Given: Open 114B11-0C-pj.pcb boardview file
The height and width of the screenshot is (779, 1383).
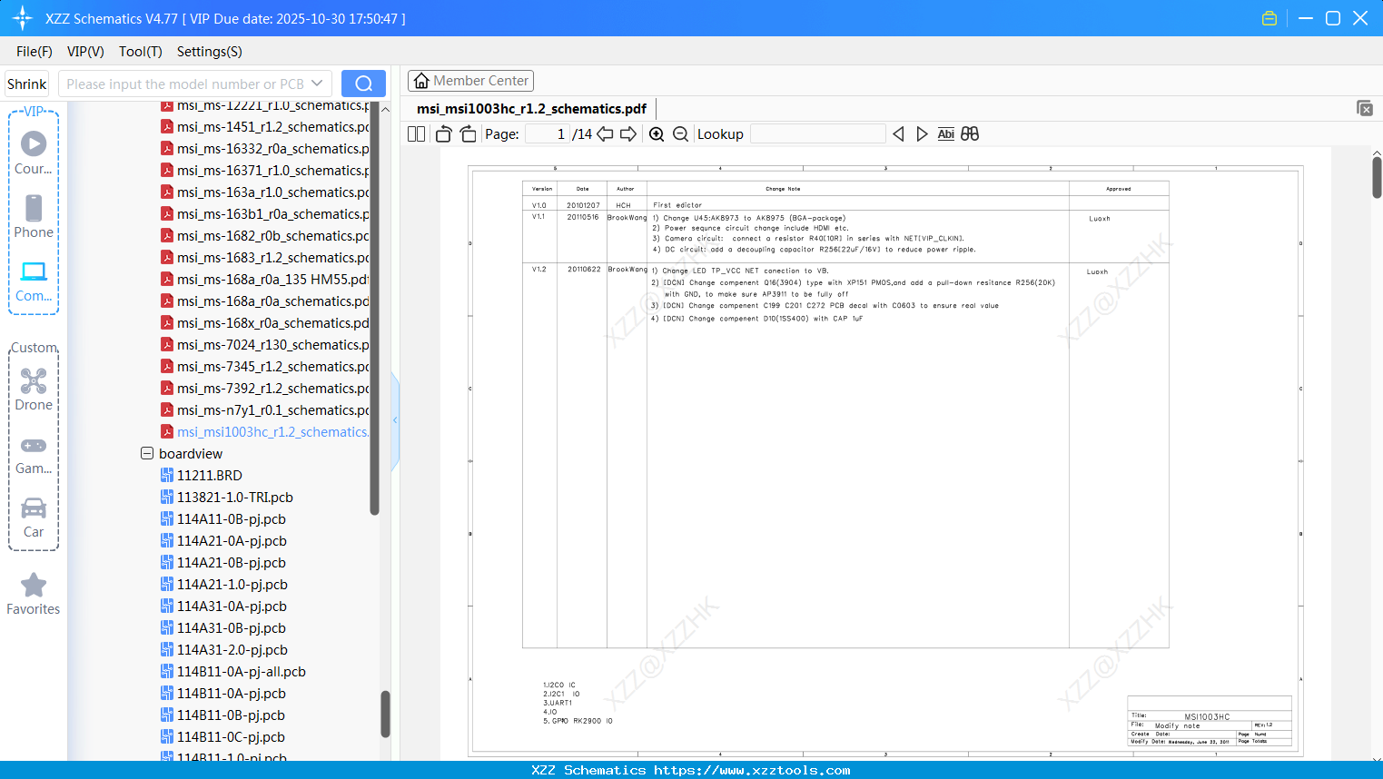Looking at the screenshot, I should click(x=223, y=737).
